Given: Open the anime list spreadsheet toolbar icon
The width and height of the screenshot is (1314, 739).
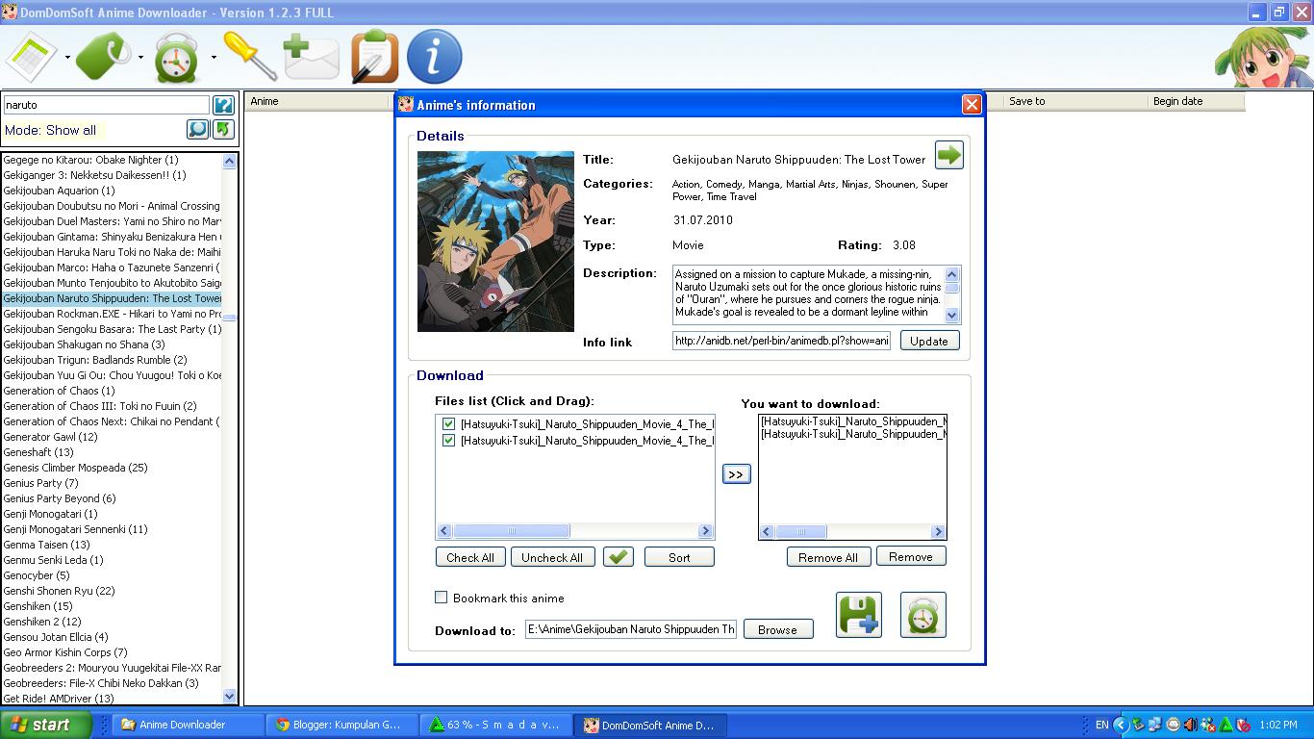Looking at the screenshot, I should point(33,57).
